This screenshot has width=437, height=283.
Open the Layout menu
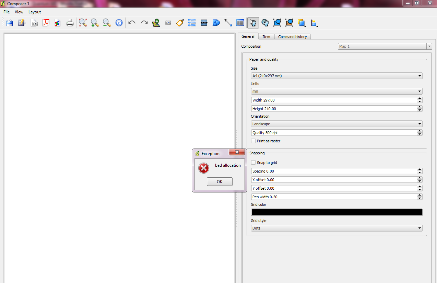(x=35, y=12)
